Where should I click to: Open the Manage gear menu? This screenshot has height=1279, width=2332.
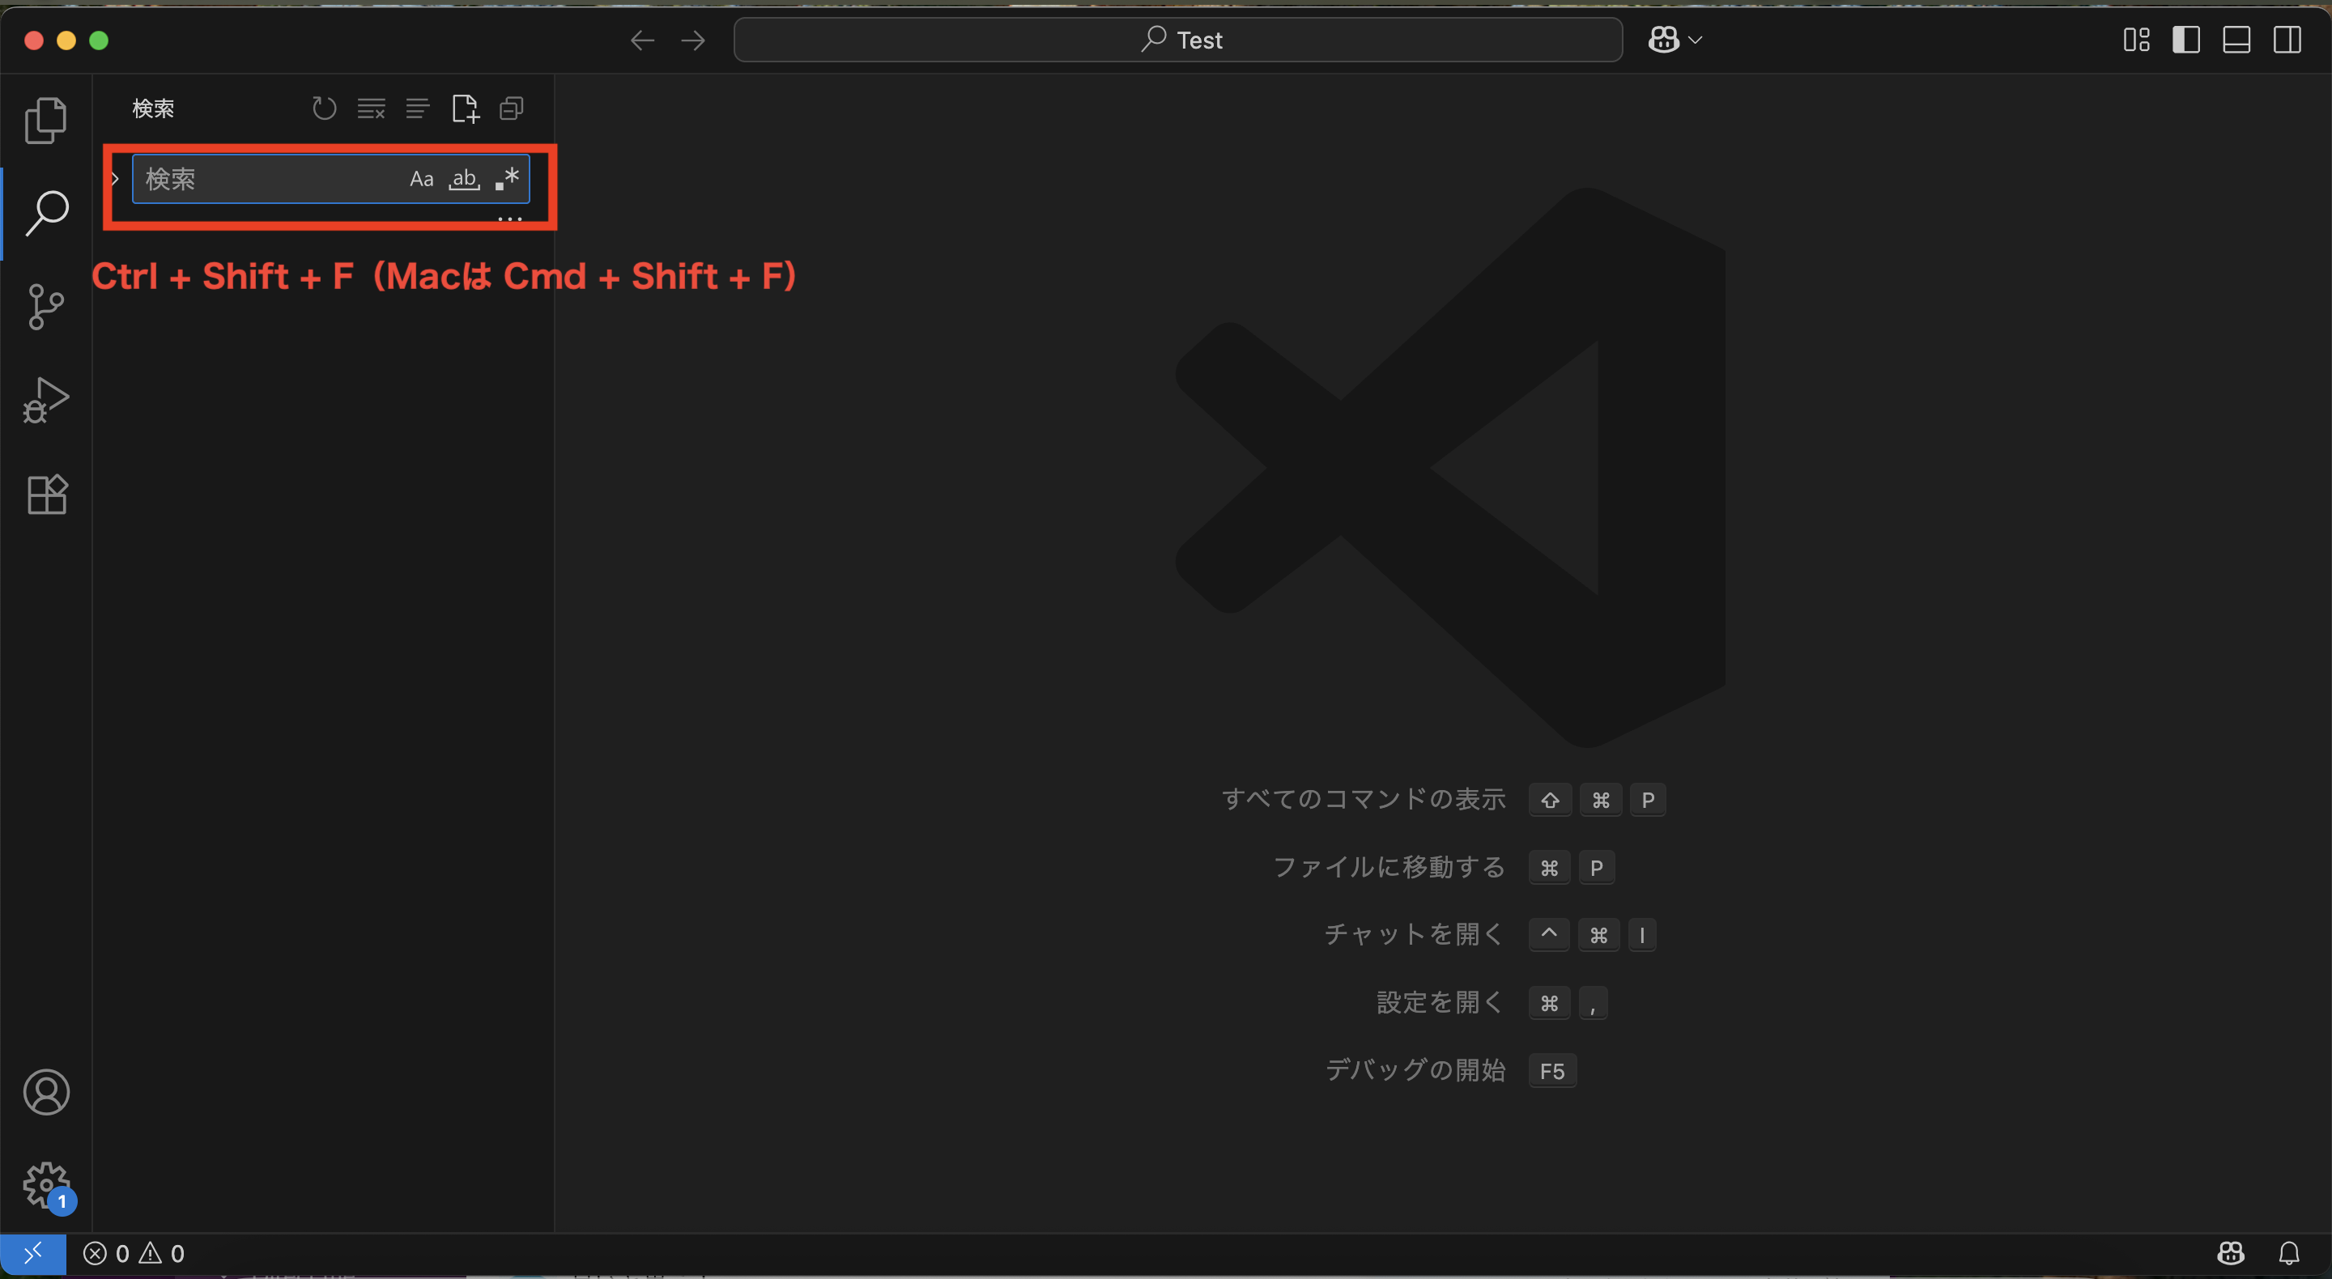[46, 1185]
